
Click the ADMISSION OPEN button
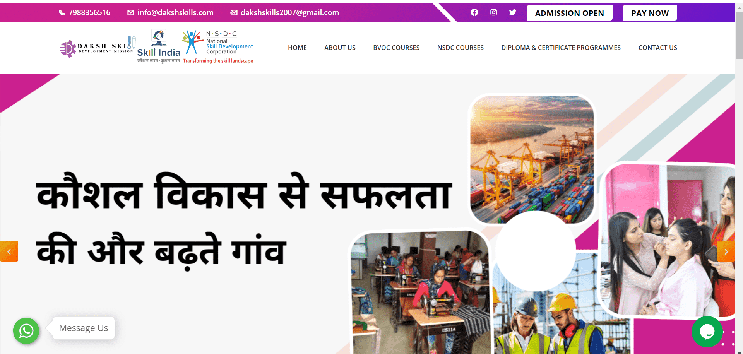(570, 13)
